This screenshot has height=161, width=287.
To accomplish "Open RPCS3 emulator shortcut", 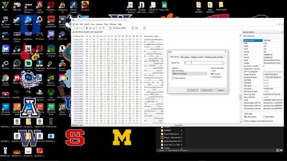I will click(x=51, y=35).
